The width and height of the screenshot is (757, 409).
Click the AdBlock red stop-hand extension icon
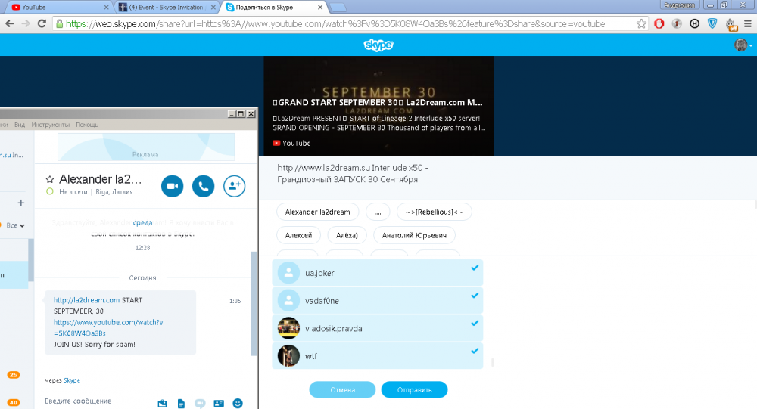coord(659,23)
